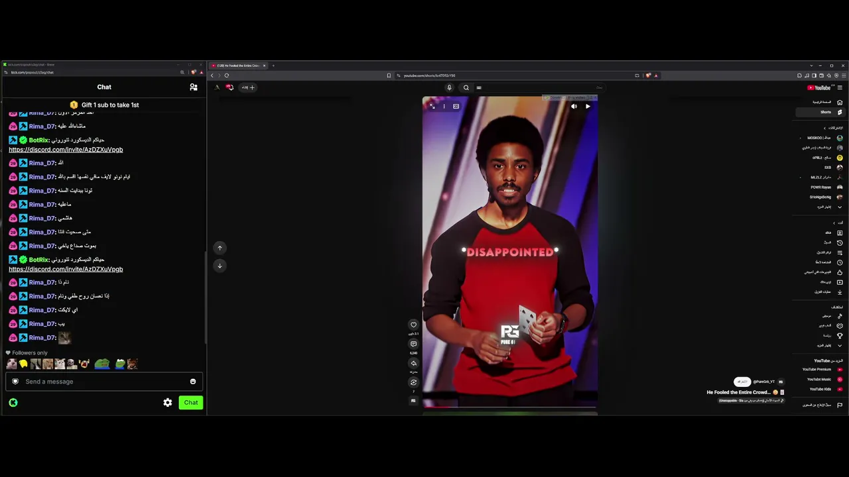Open Music under Explore in sidebar
Screen dimensions: 849x477
[x=820, y=316]
